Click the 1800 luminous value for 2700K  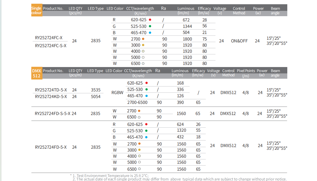point(187,39)
